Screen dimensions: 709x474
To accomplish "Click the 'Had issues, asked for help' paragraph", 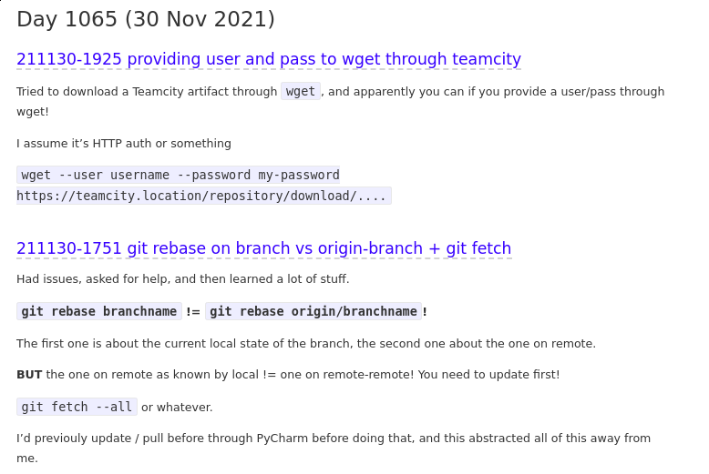I will (182, 279).
